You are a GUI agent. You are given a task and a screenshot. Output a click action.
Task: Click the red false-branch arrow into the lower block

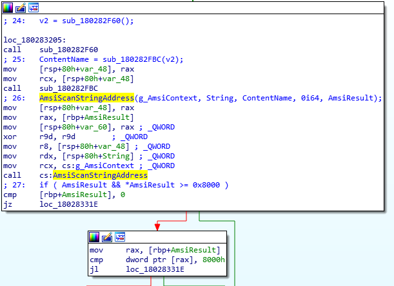pyautogui.click(x=157, y=225)
